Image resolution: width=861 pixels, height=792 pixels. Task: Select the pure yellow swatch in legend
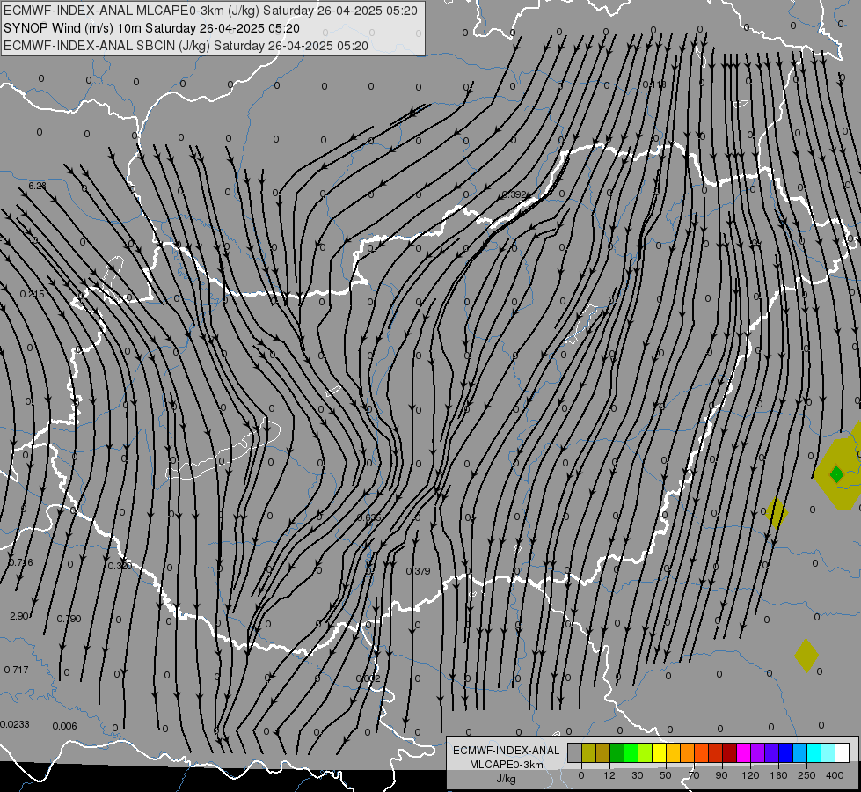tap(660, 752)
